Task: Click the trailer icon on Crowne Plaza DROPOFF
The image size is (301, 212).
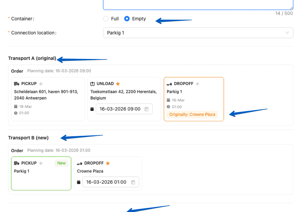Action: point(79,164)
